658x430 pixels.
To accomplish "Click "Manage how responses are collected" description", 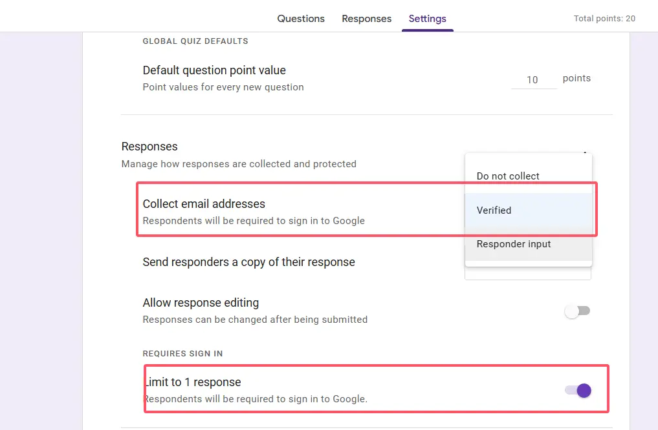I will click(x=239, y=164).
